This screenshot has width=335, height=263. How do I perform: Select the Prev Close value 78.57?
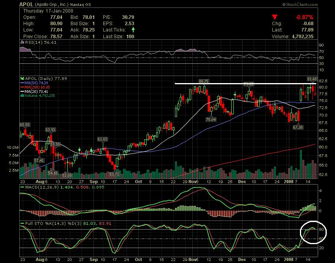click(x=56, y=37)
